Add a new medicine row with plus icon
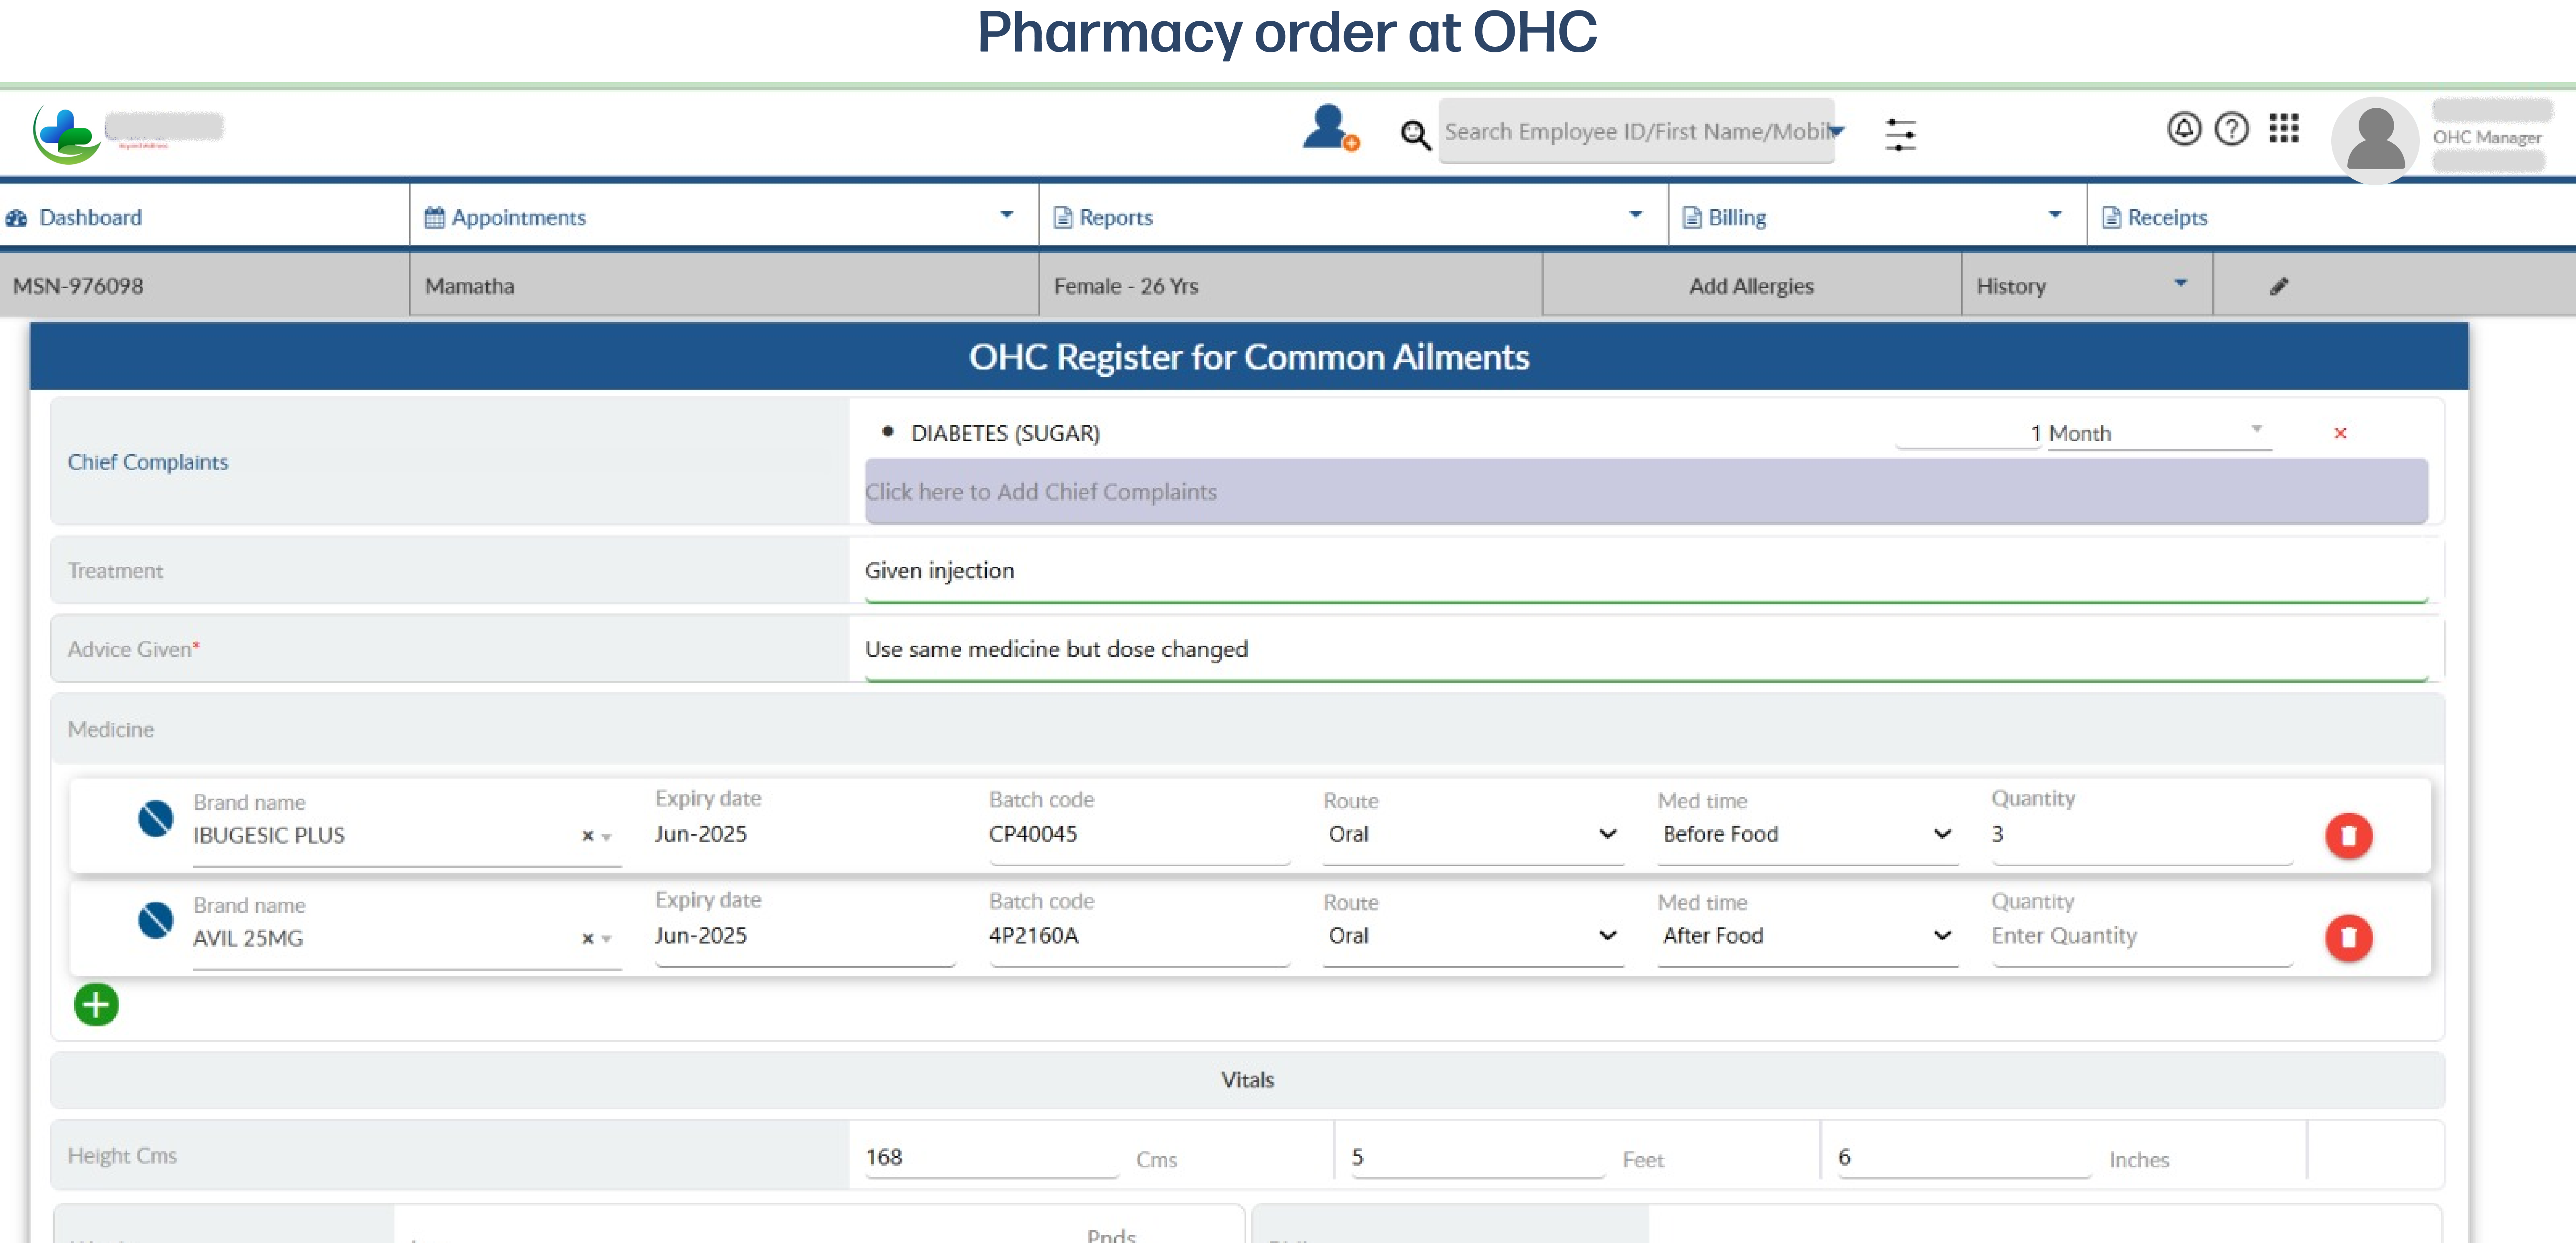The image size is (2576, 1243). pos(96,1004)
